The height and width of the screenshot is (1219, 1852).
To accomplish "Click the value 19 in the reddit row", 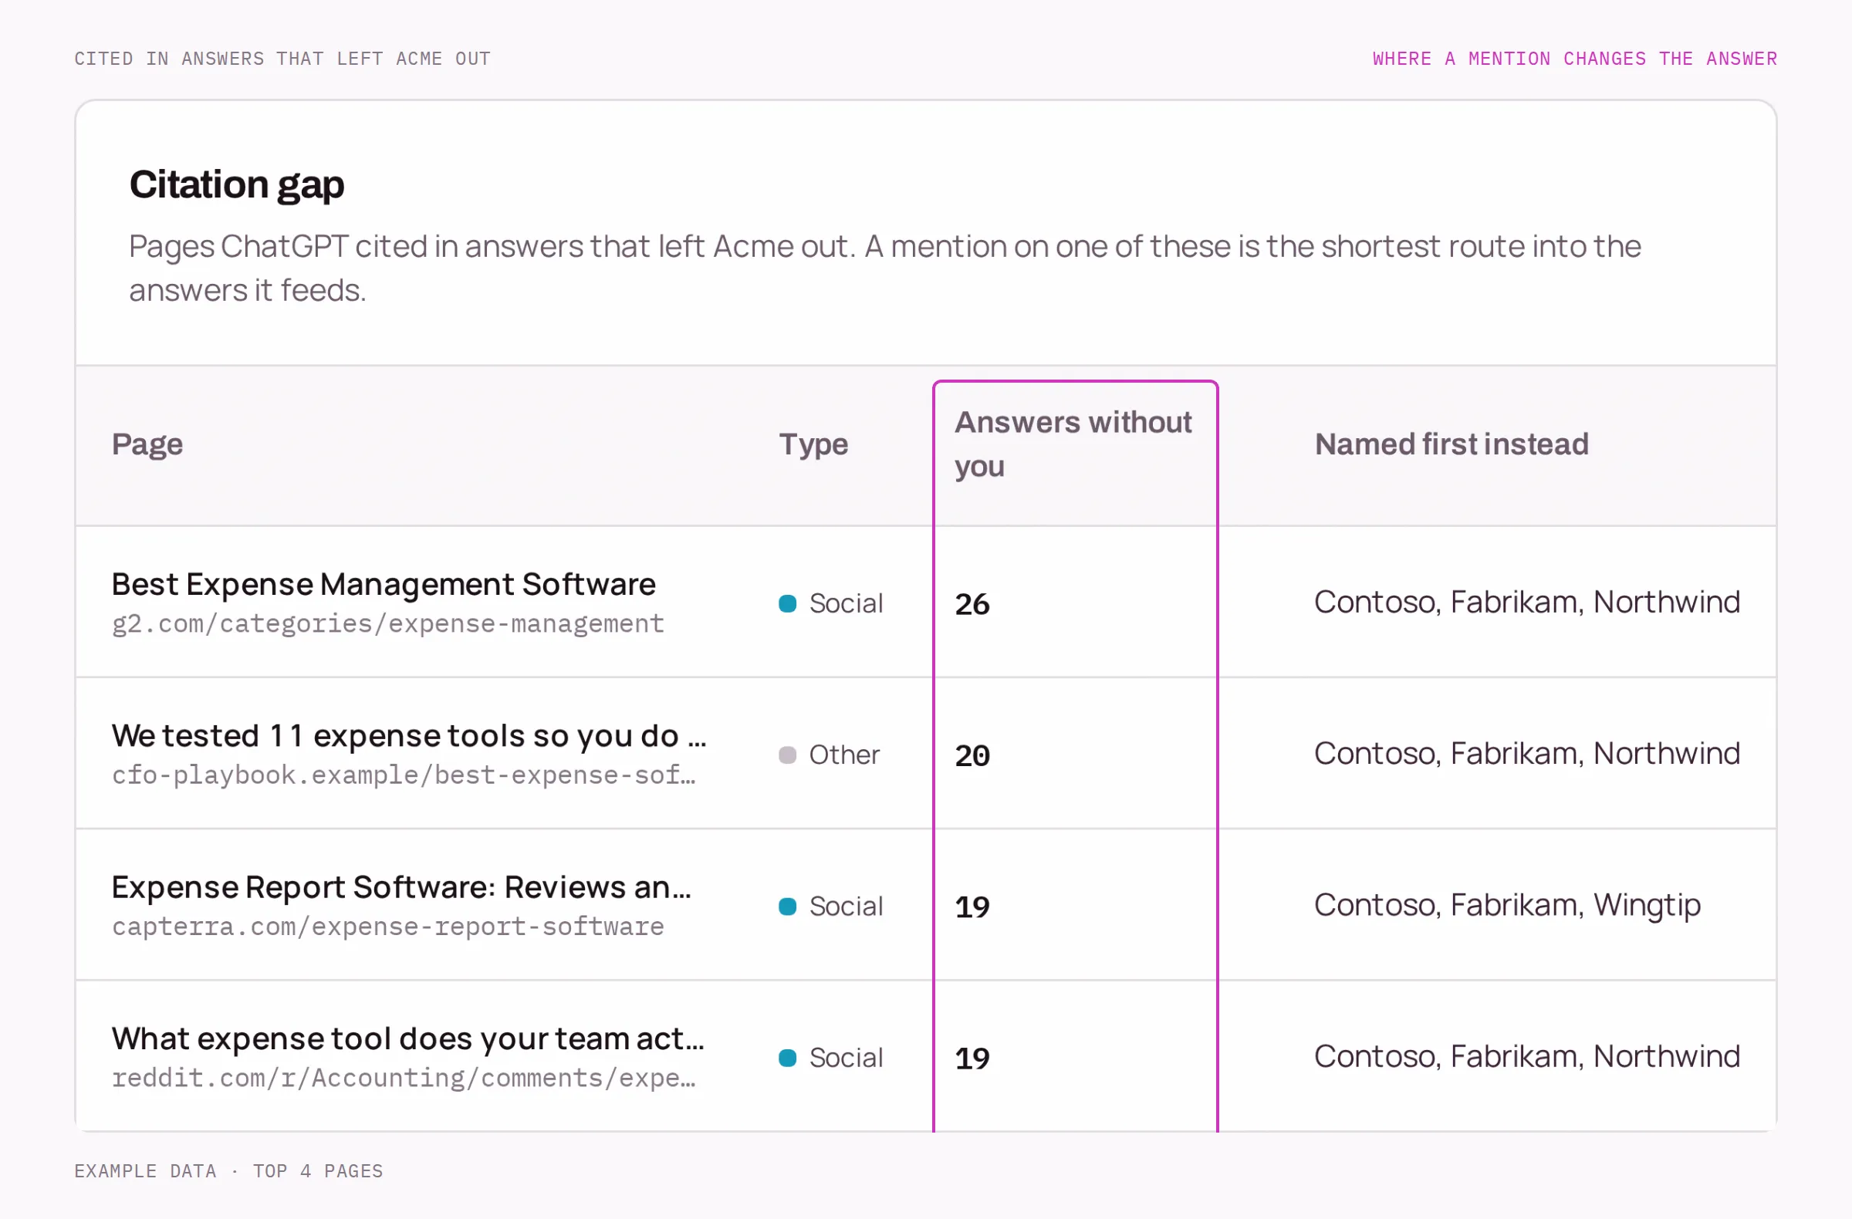I will click(972, 1059).
